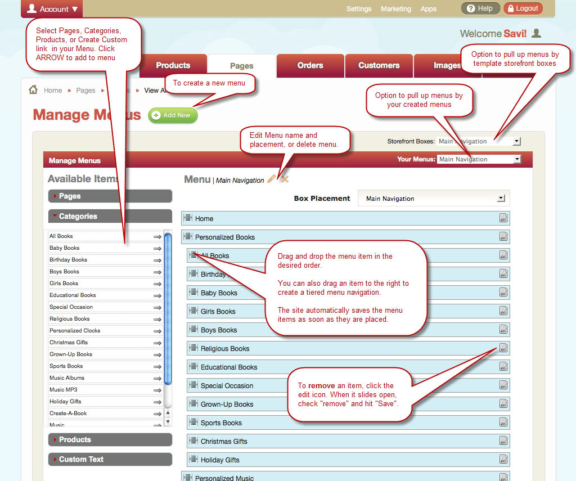Click the edit icon on Religious Books row
The image size is (576, 481).
coord(503,348)
